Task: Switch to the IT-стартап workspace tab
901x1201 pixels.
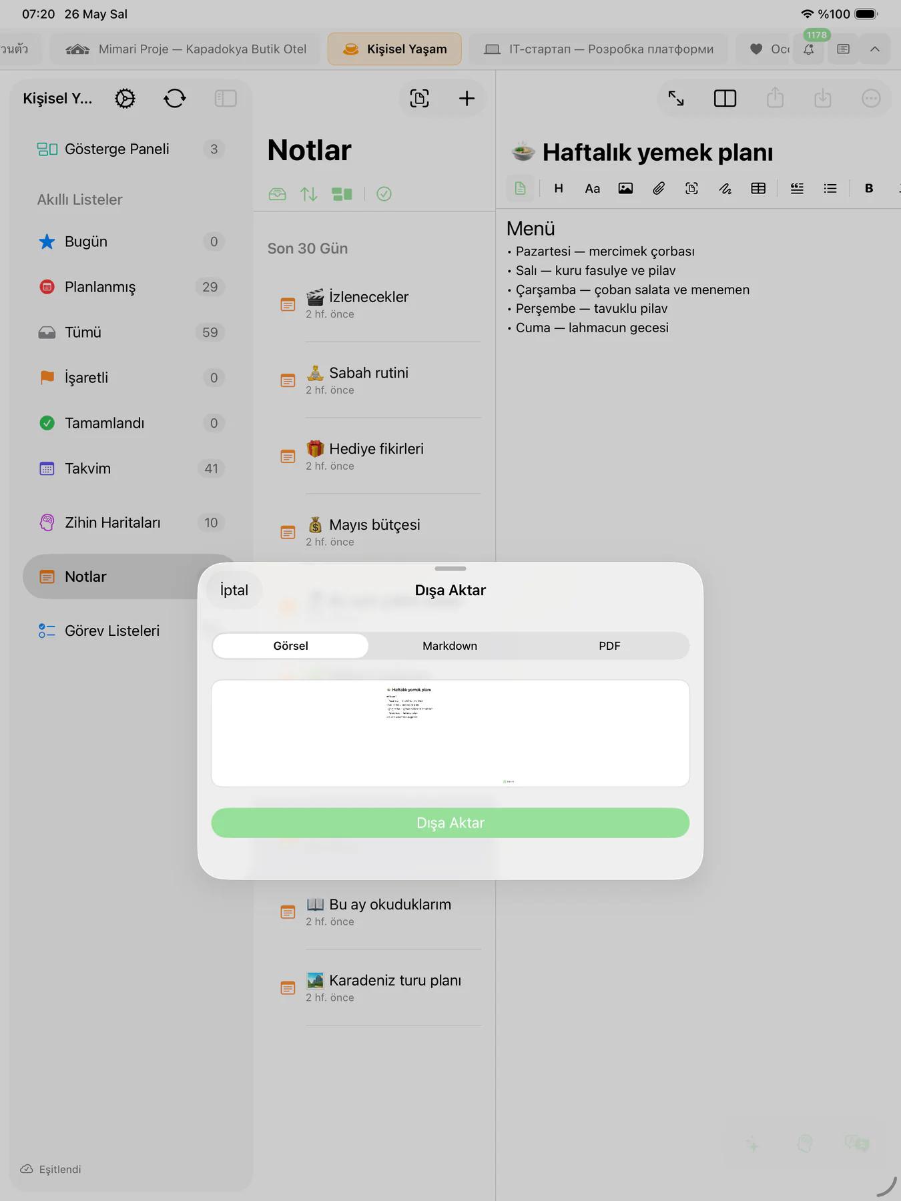Action: pos(599,49)
